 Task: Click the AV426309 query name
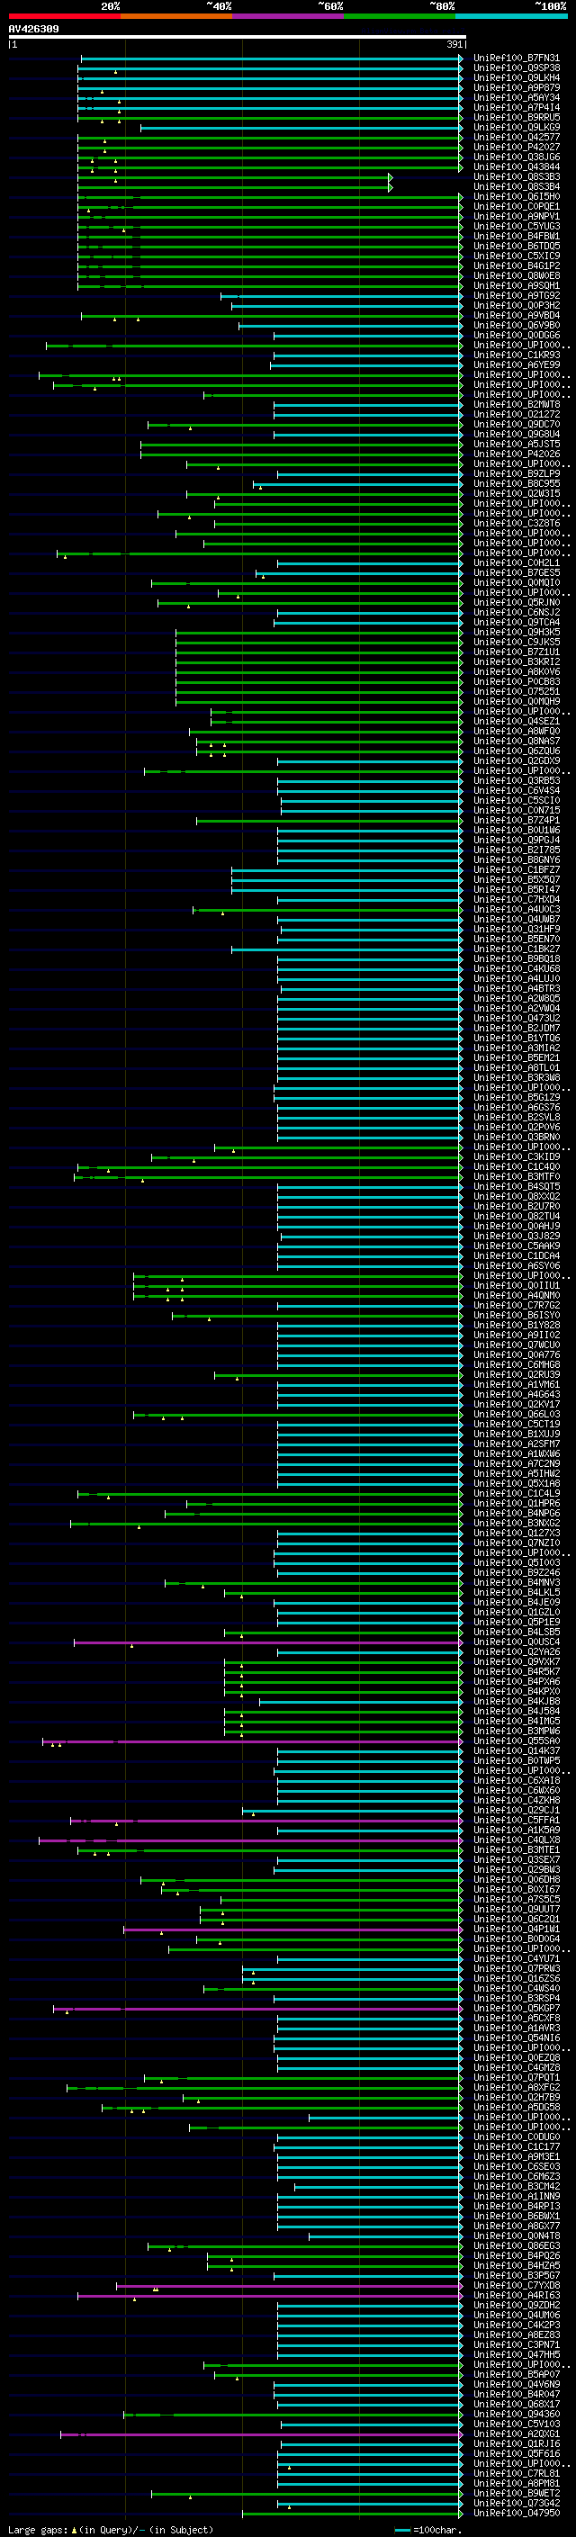click(x=33, y=29)
